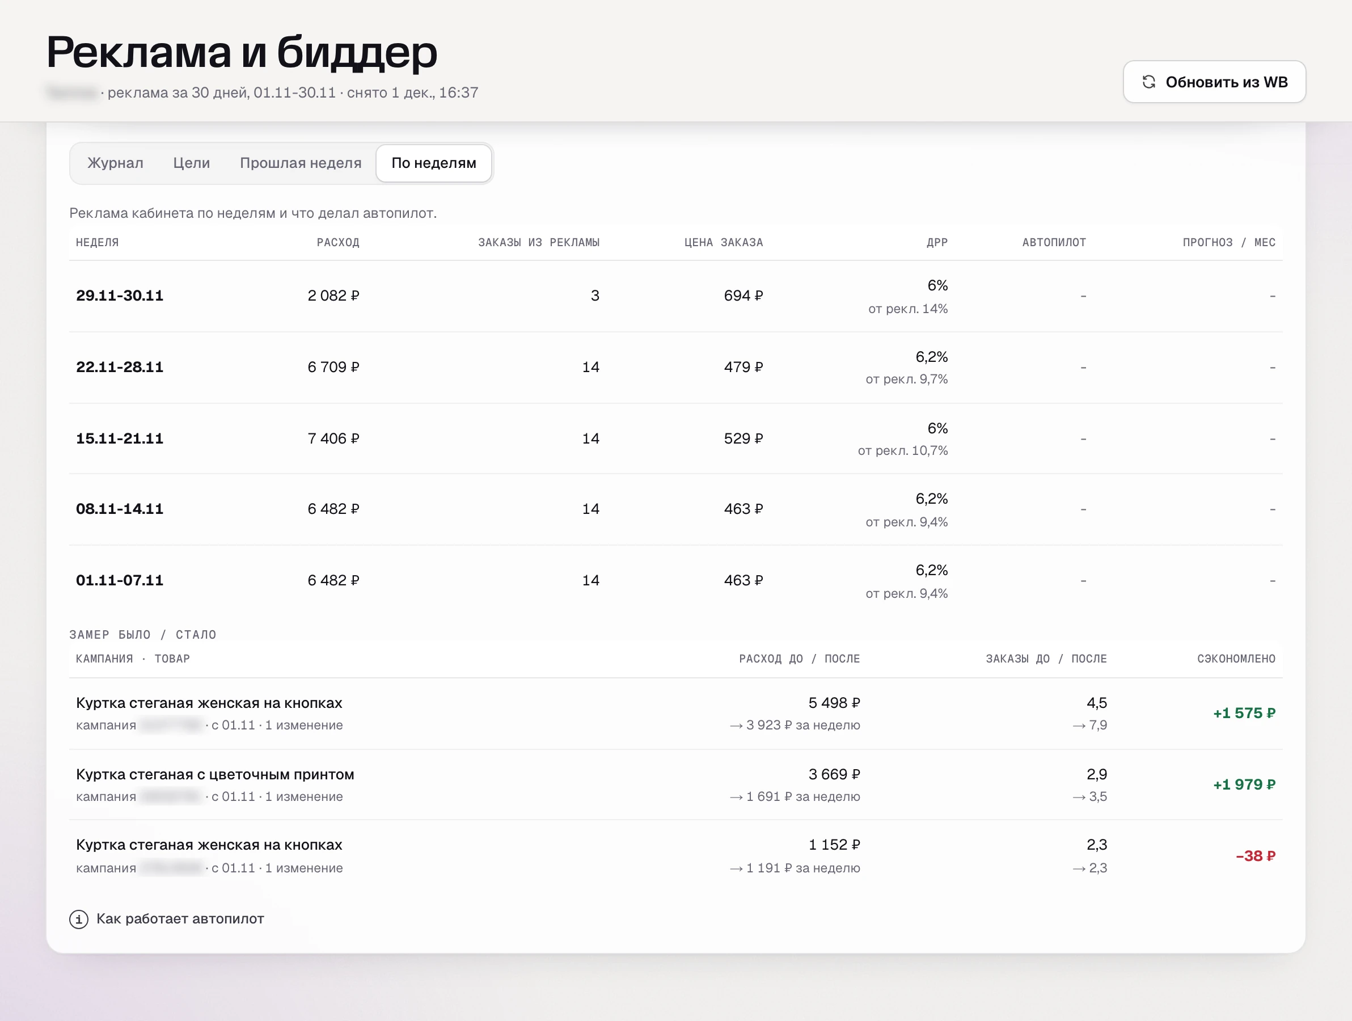Screen dimensions: 1352x1021
Task: Click the АВТОПИЛОТ column header
Action: tap(1054, 243)
